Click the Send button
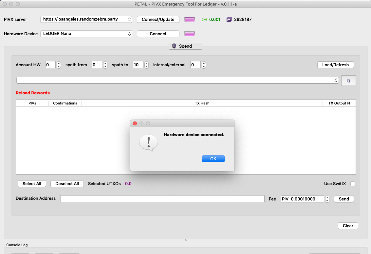The height and width of the screenshot is (254, 371). click(344, 199)
